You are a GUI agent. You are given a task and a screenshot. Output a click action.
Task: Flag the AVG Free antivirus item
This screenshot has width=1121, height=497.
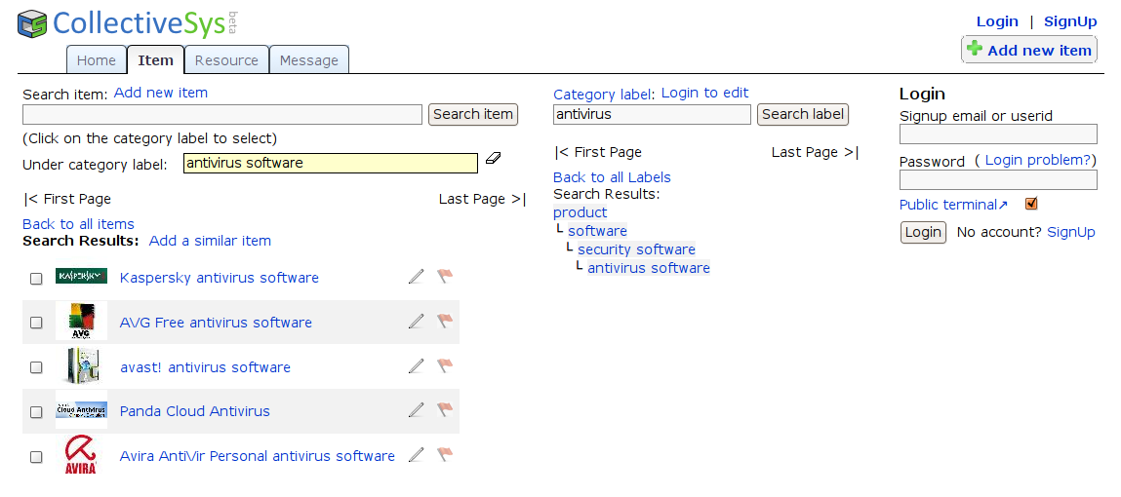(445, 322)
